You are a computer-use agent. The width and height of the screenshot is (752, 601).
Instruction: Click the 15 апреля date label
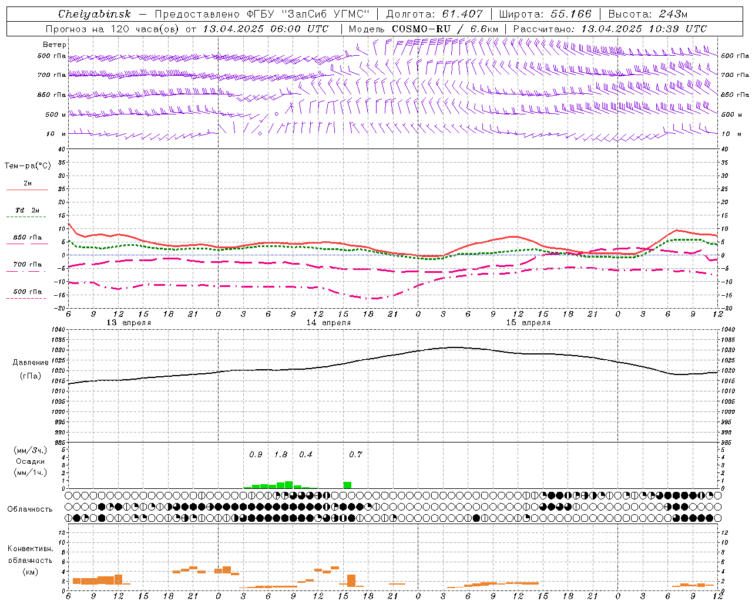tap(528, 323)
